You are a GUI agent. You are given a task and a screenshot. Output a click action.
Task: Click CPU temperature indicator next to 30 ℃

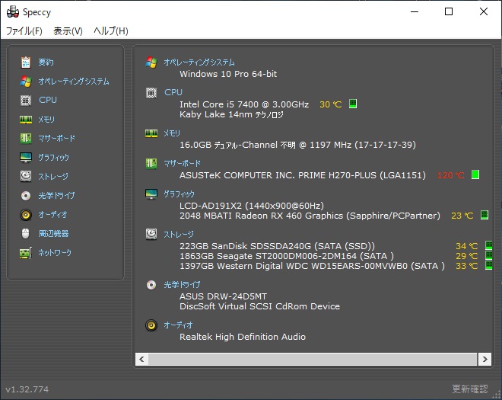click(353, 104)
